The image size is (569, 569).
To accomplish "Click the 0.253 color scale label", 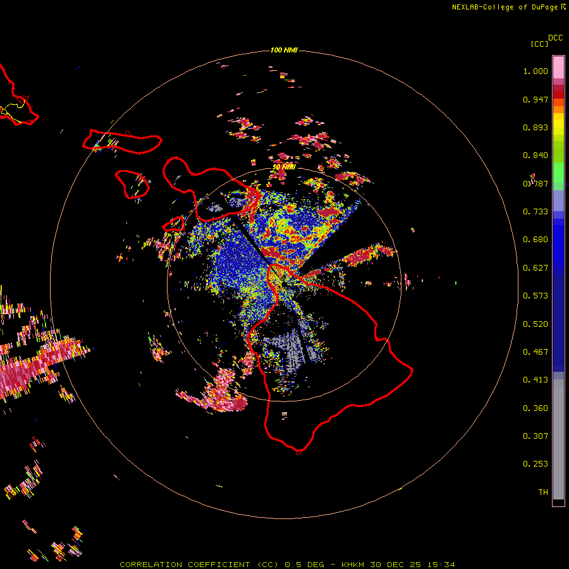I will tap(535, 464).
